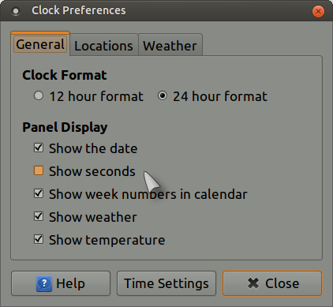
Task: Click the Clock Preferences title bar text
Action: (x=79, y=10)
